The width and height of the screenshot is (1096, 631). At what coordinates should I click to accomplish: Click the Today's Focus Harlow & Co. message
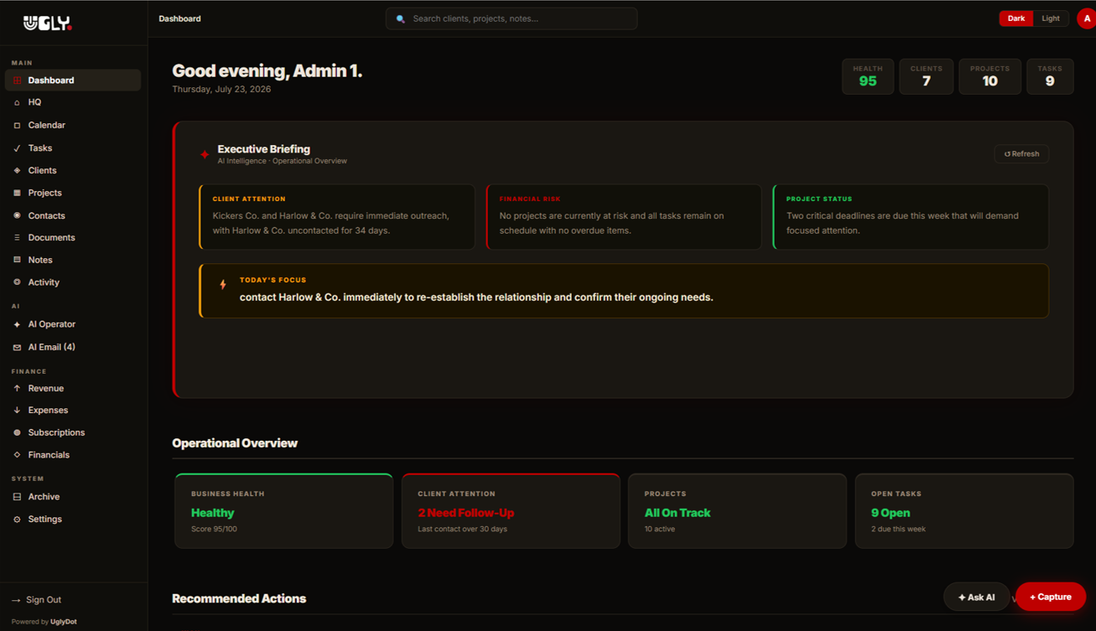click(476, 297)
